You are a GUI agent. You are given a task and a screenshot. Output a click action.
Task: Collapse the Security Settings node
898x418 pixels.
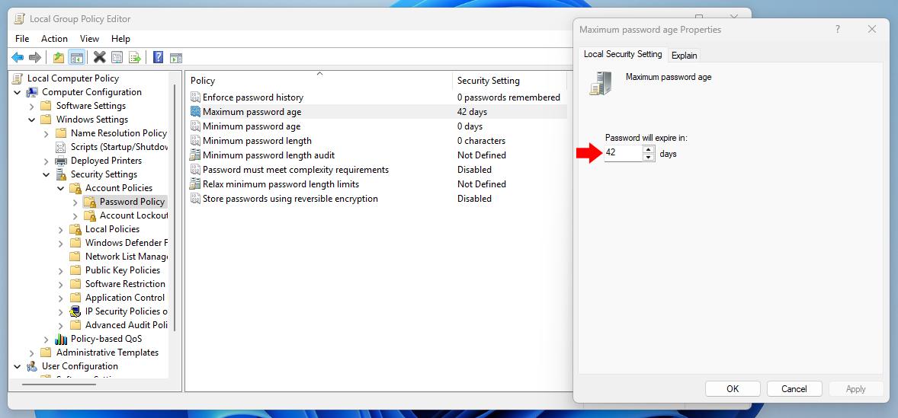47,174
